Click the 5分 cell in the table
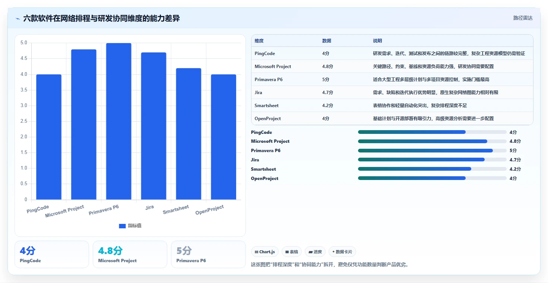This screenshot has width=548, height=283. coord(326,80)
